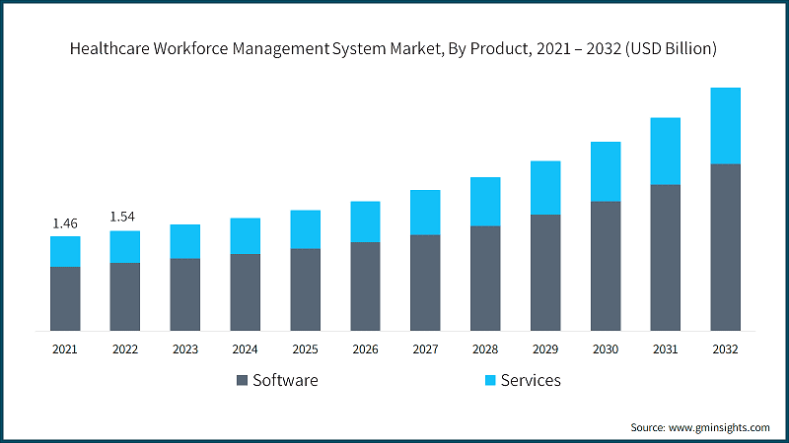Viewport: 789px width, 443px height.
Task: Select the 2026 Software bar segment
Action: click(365, 286)
